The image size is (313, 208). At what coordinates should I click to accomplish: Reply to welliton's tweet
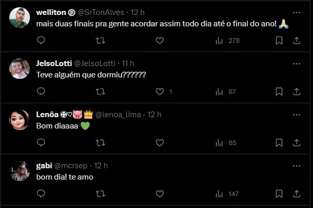(x=41, y=41)
